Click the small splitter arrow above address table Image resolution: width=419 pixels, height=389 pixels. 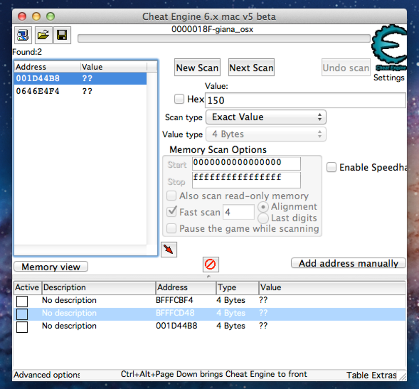(x=209, y=276)
